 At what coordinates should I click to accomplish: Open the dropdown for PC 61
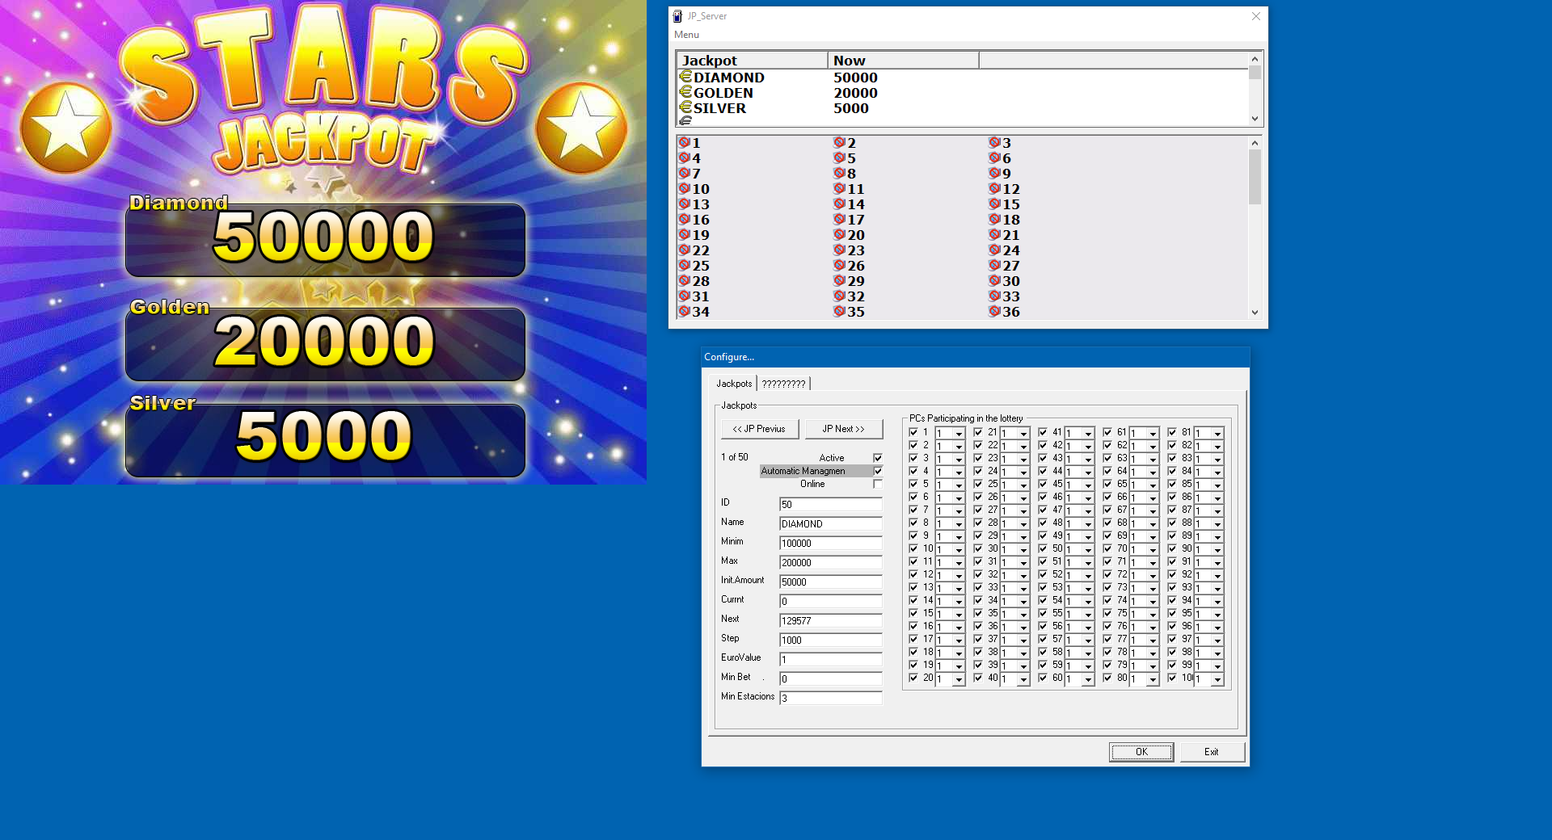[x=1153, y=434]
